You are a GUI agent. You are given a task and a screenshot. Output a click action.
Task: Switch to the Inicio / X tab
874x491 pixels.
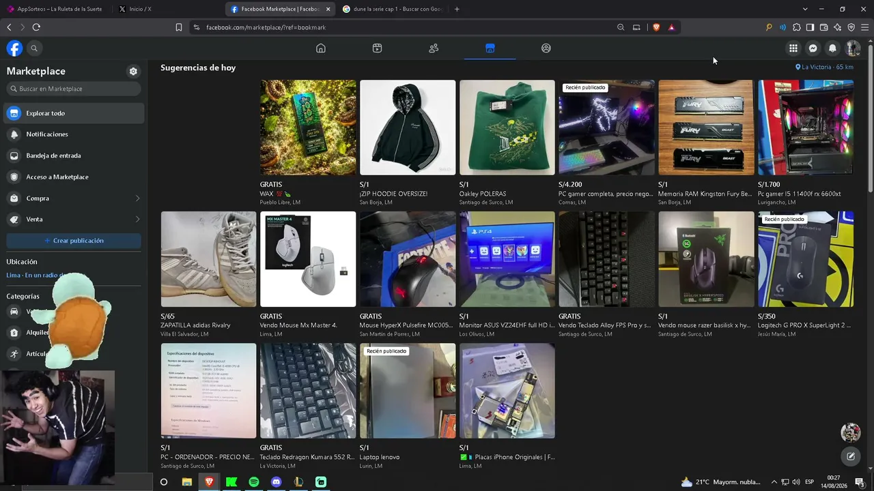point(167,9)
